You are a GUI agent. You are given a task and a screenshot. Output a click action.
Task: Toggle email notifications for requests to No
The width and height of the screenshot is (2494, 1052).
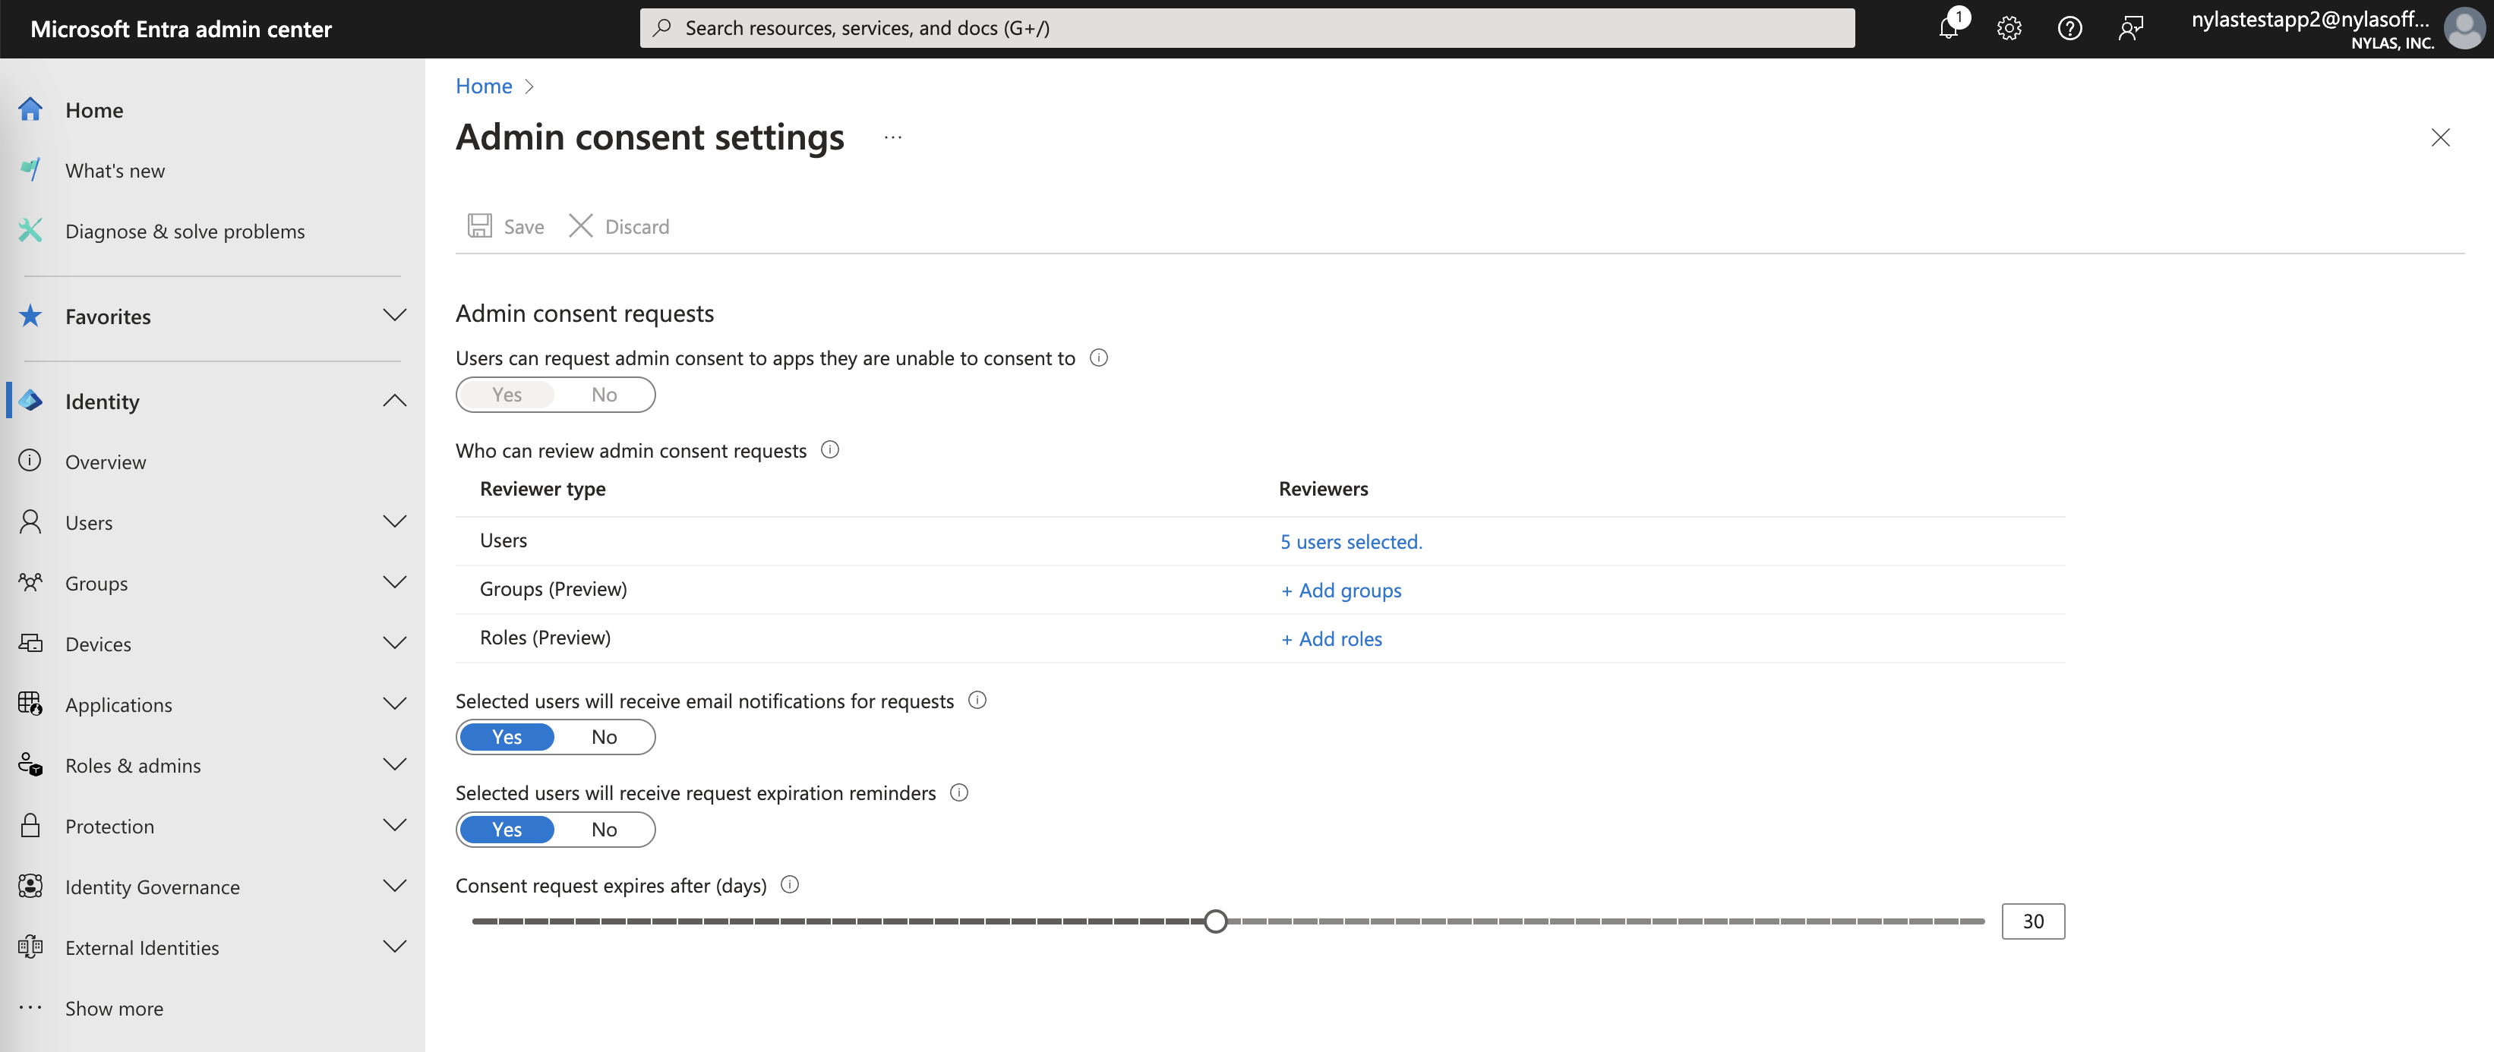pos(605,735)
